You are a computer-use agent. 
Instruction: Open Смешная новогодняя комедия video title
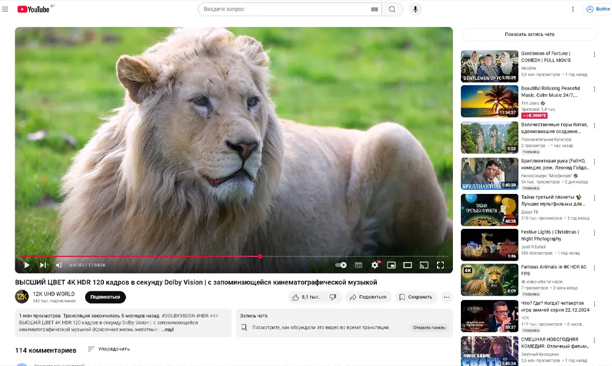point(555,343)
